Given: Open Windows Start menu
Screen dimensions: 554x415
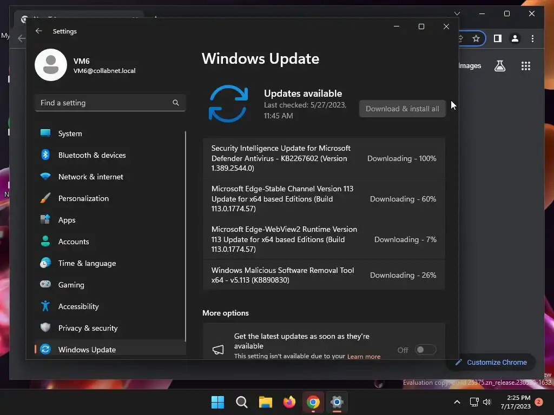Looking at the screenshot, I should [217, 402].
